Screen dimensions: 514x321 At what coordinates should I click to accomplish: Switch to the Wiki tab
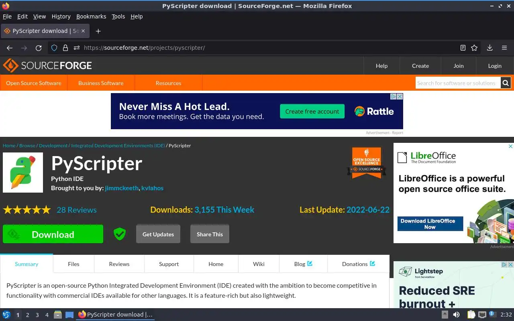point(259,264)
